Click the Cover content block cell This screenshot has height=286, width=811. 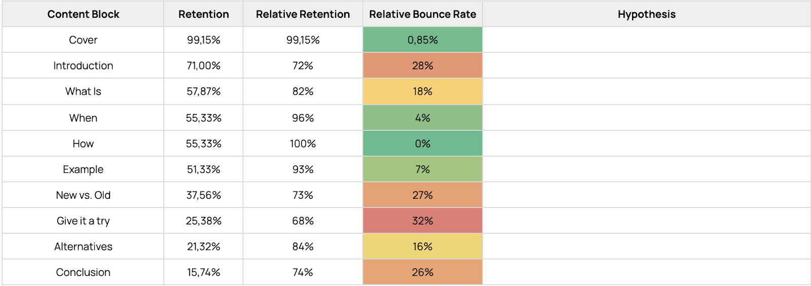click(x=83, y=40)
